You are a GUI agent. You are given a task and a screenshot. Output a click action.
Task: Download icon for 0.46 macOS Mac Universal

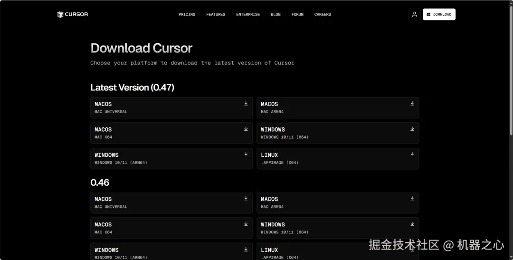(x=246, y=198)
